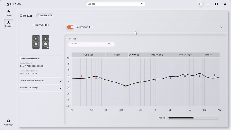The height and width of the screenshot is (130, 231).
Task: Open notifications bell icon
Action: [200, 4]
